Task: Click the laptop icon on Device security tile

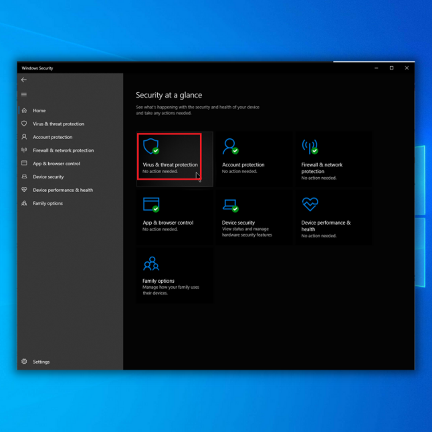Action: 230,206
